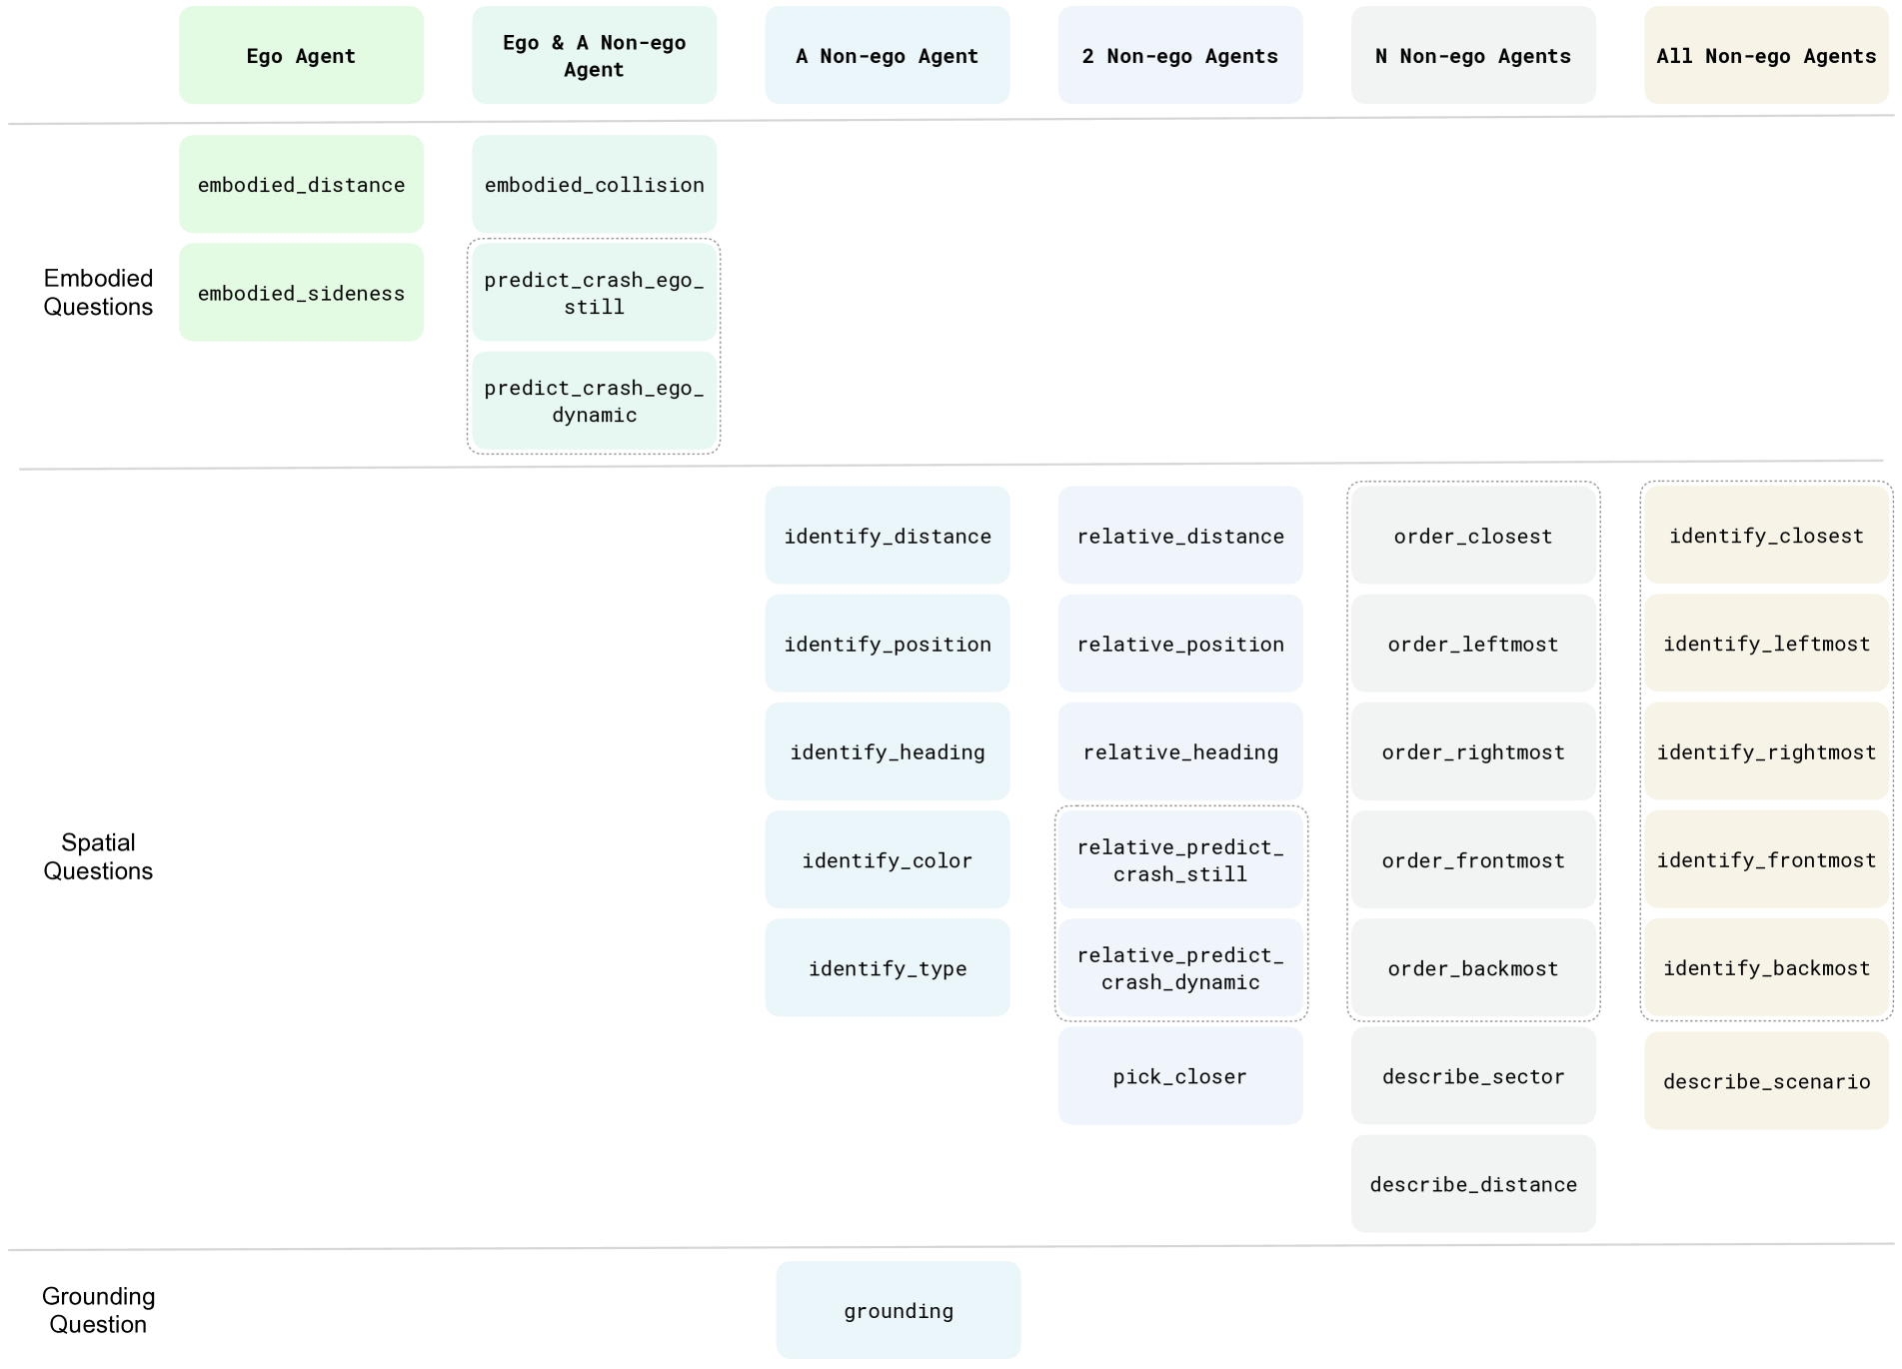The width and height of the screenshot is (1902, 1369).
Task: Click the grounding box
Action: pos(898,1310)
